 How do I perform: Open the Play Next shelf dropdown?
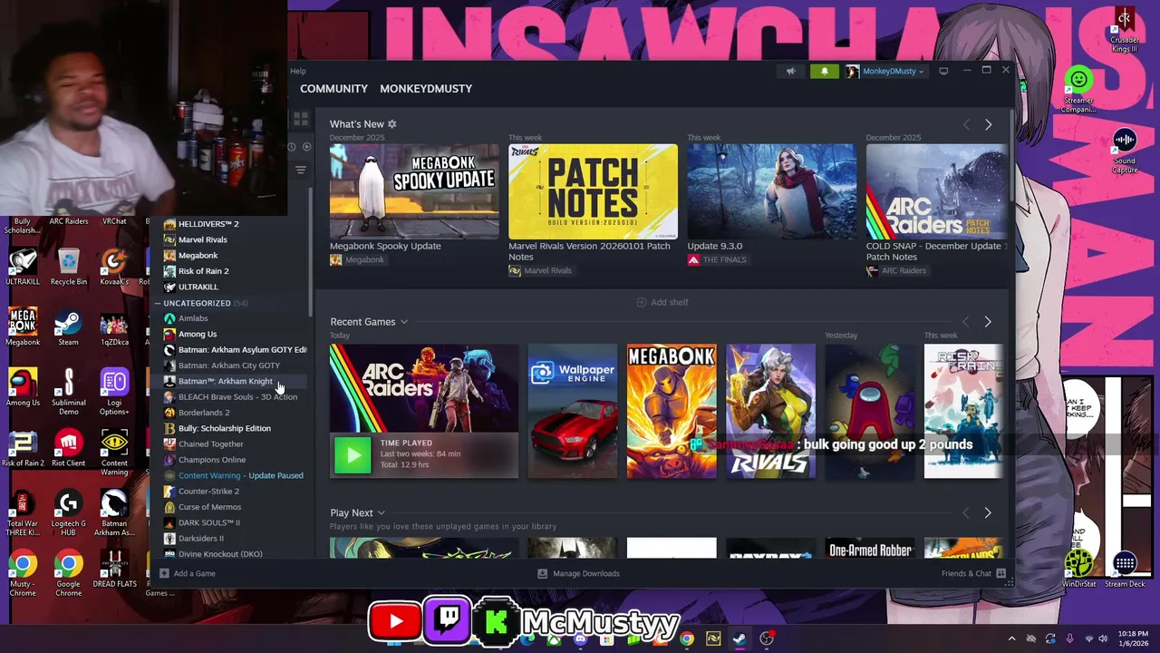[381, 513]
